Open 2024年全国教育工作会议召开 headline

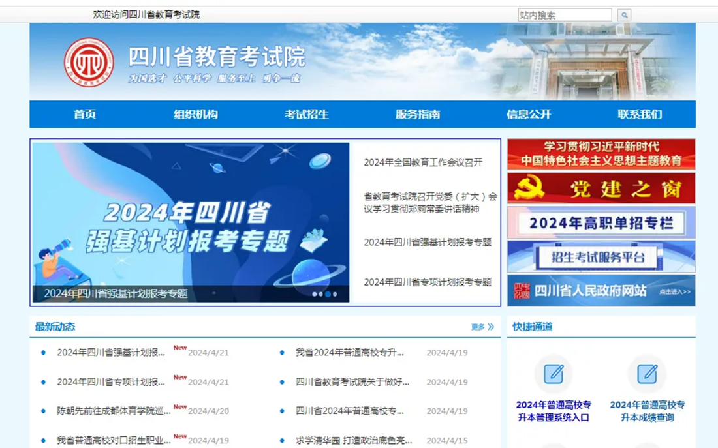[423, 162]
